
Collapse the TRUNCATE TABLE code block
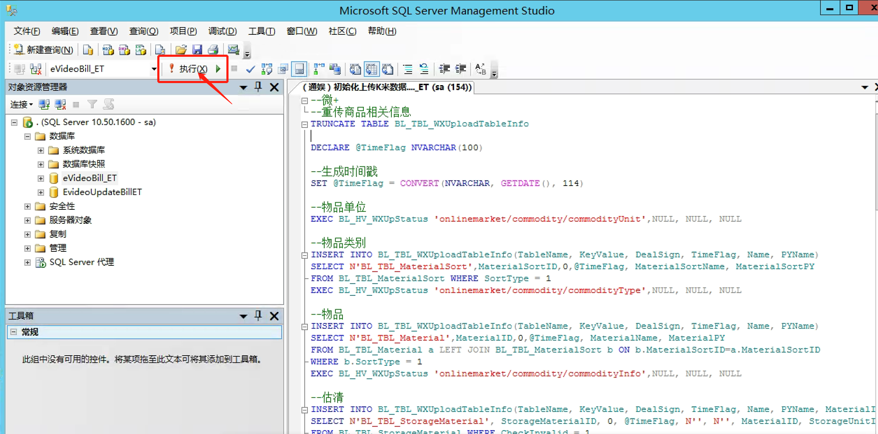tap(304, 124)
